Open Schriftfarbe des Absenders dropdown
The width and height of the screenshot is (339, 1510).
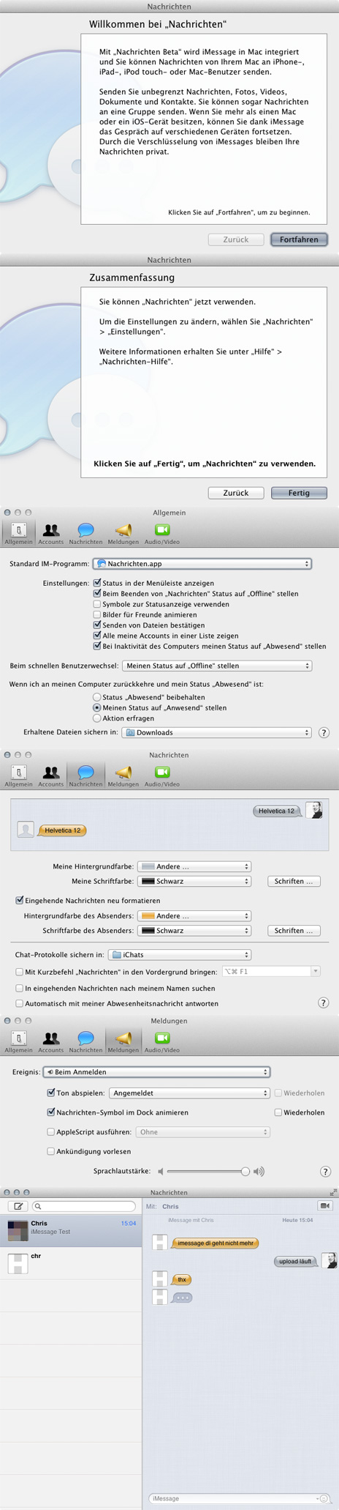194,930
